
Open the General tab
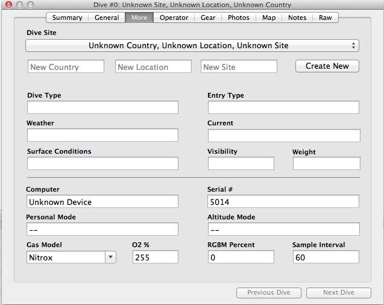pos(107,17)
